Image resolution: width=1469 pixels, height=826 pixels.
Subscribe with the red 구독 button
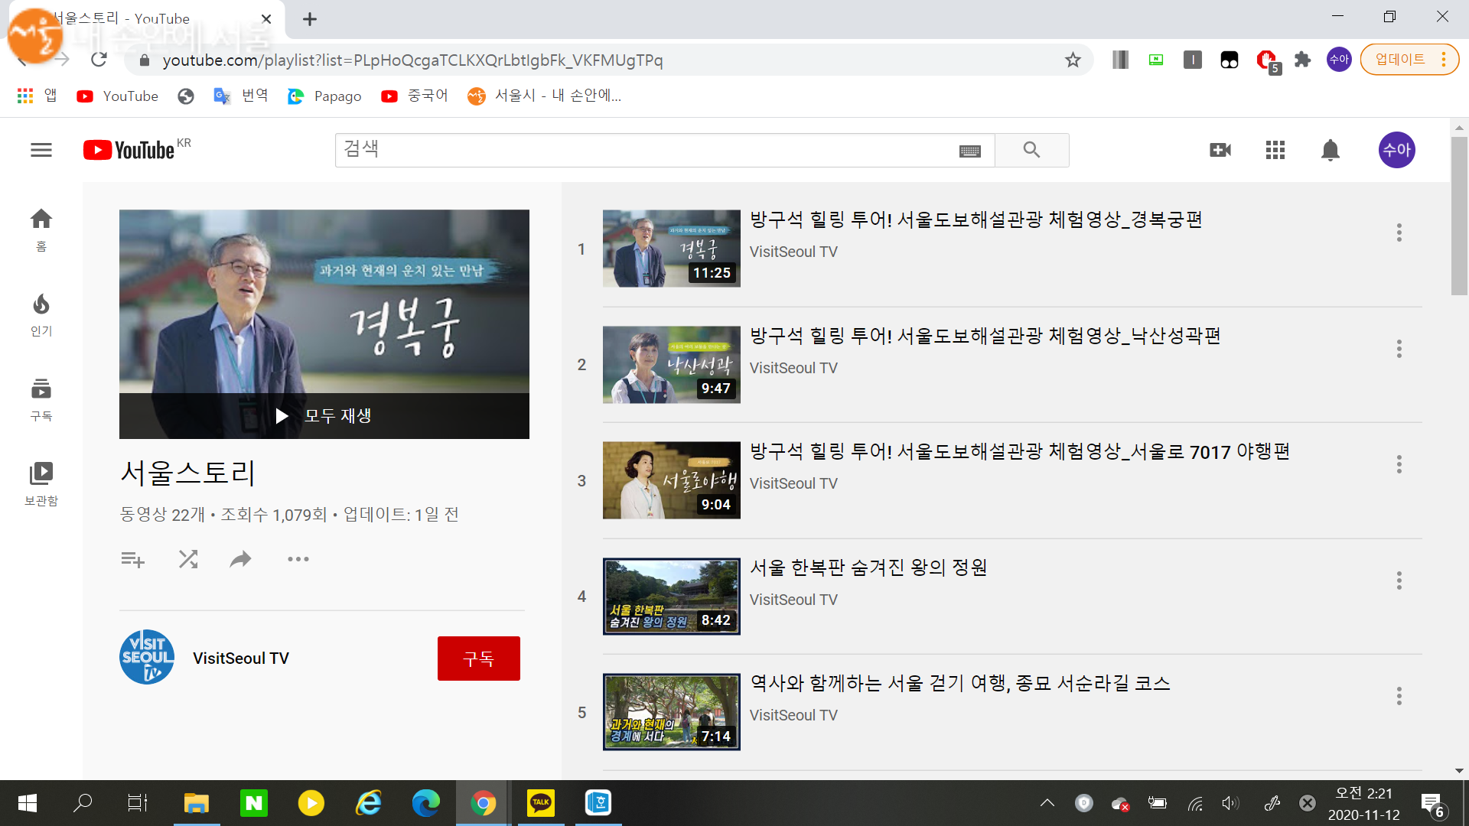coord(478,659)
